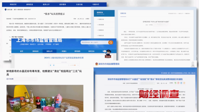Go to 一网通办 in the Shanghai navigation bar
This screenshot has width=199, height=112.
pyautogui.click(x=63, y=51)
